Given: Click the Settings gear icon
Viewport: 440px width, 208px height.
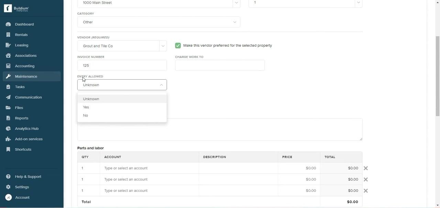Looking at the screenshot, I should pos(8,187).
